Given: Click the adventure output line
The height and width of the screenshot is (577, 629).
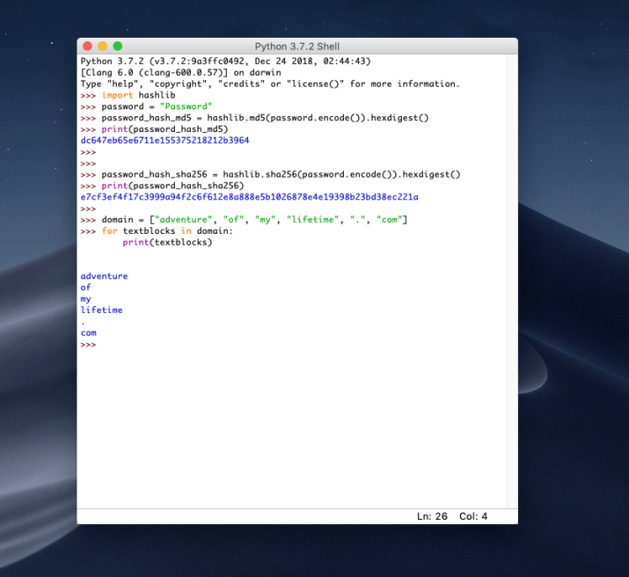Looking at the screenshot, I should click(x=104, y=276).
